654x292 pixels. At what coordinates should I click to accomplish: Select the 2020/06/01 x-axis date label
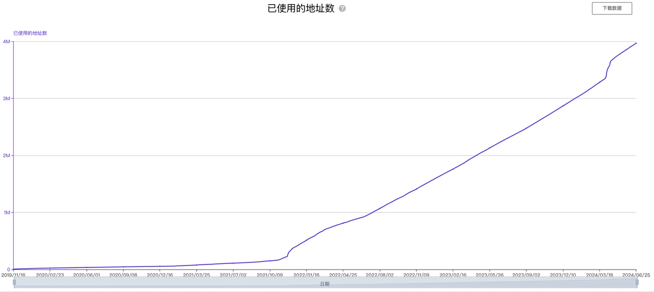[86, 275]
